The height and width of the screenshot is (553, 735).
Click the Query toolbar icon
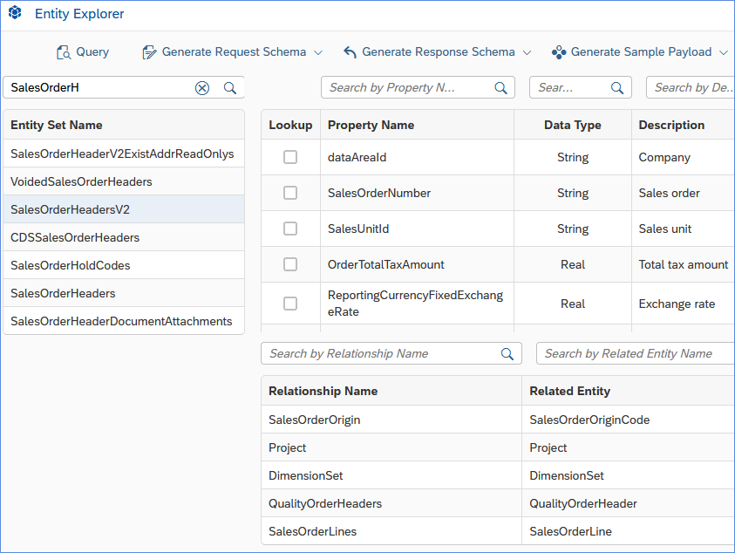tap(63, 52)
